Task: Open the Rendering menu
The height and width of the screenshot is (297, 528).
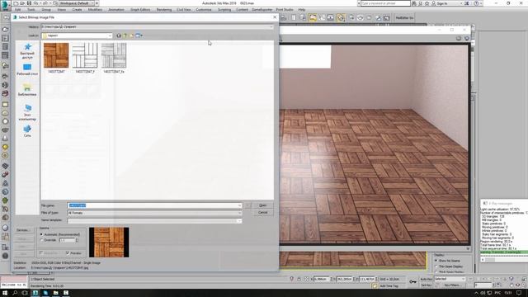Action: pos(164,10)
